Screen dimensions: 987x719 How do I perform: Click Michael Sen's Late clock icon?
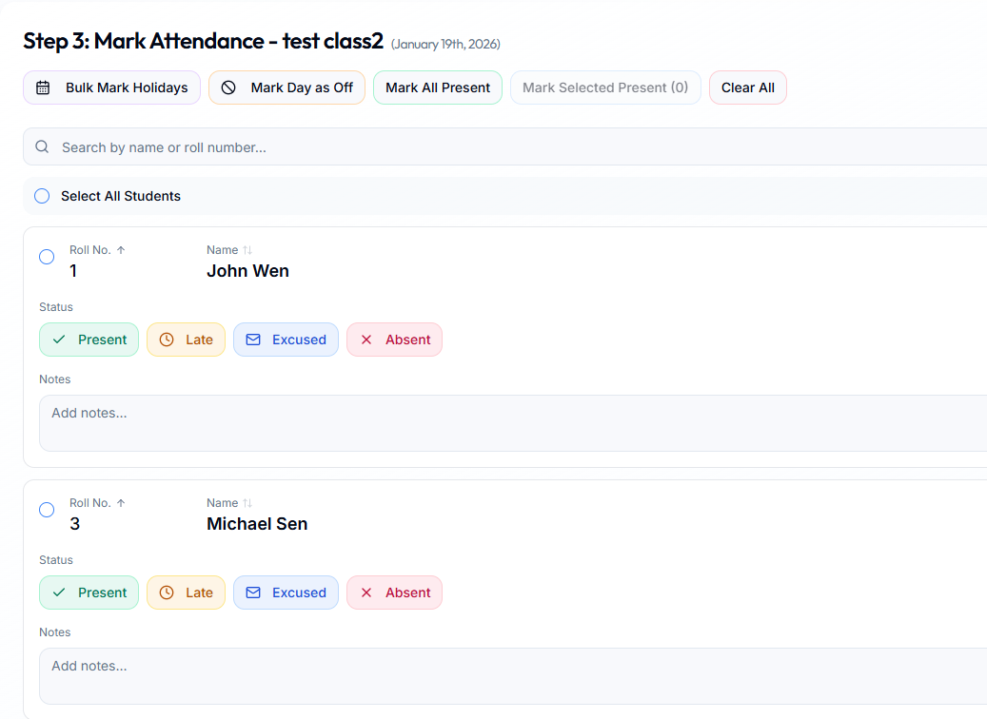click(x=167, y=593)
